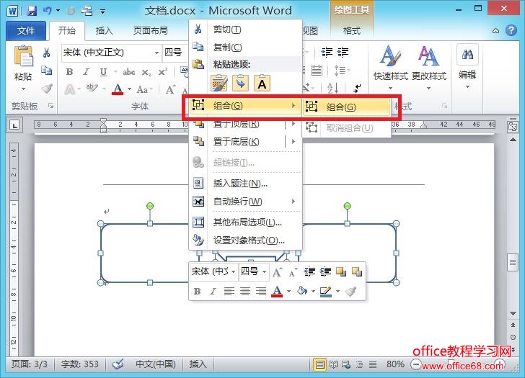
Task: Toggle Italic in the ribbon font group
Action: (86, 72)
